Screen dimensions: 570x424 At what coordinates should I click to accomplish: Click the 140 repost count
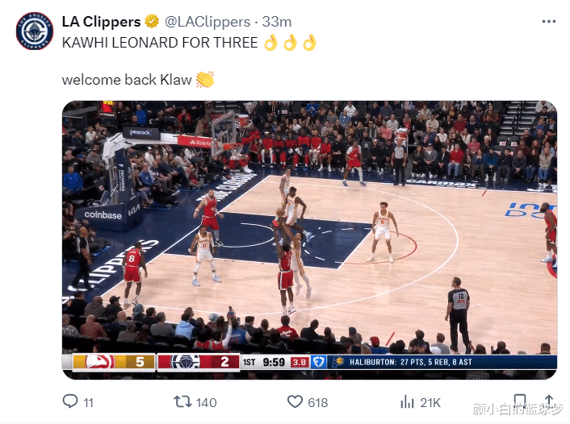[x=207, y=402]
